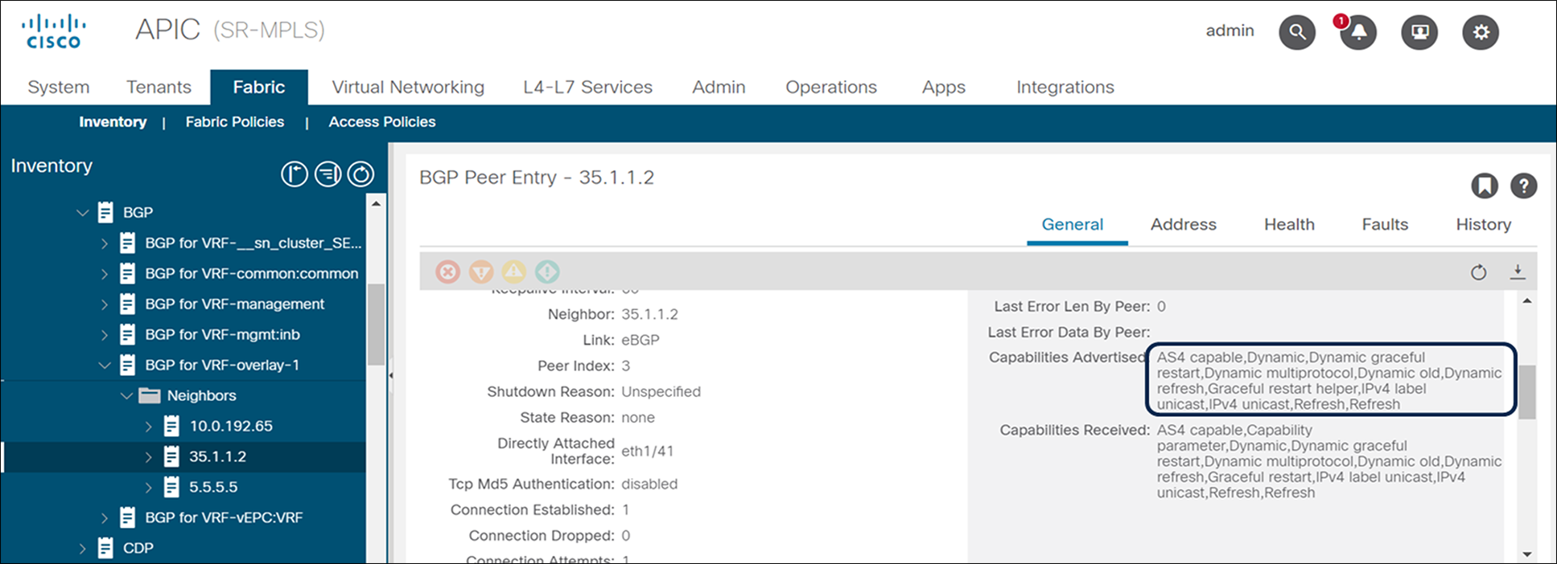Viewport: 1557px width, 564px height.
Task: Click the Inventory refresh circle icon
Action: point(360,174)
